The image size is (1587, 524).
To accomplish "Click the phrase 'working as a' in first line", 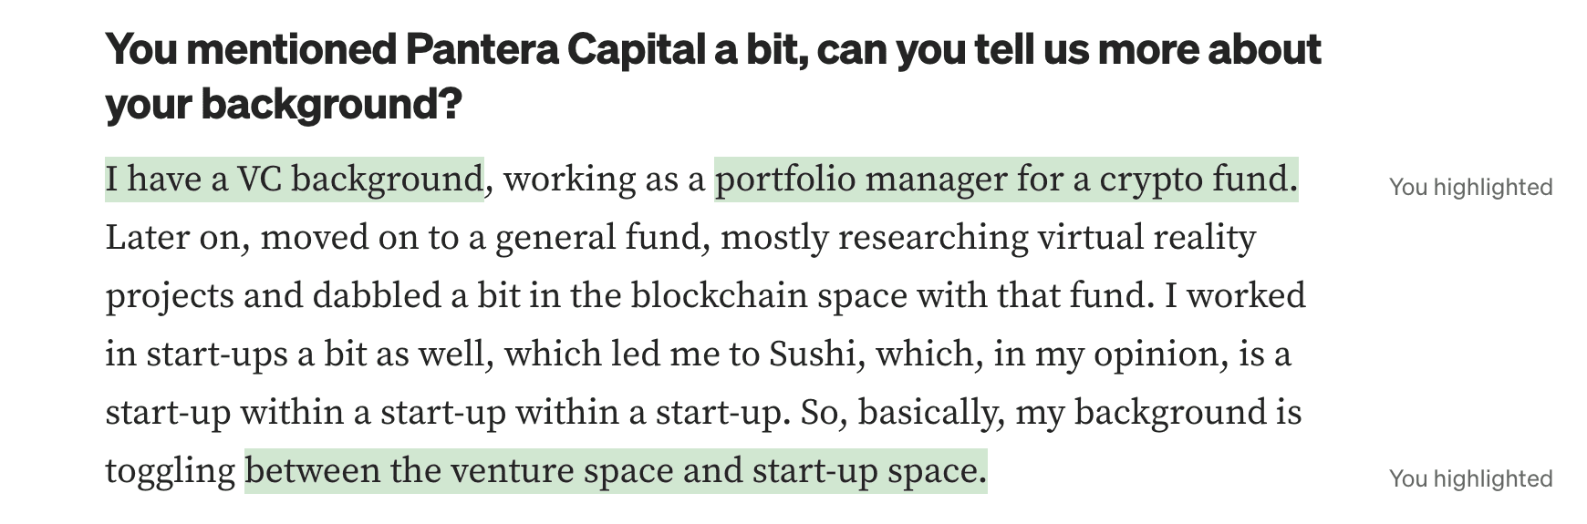I will [605, 180].
